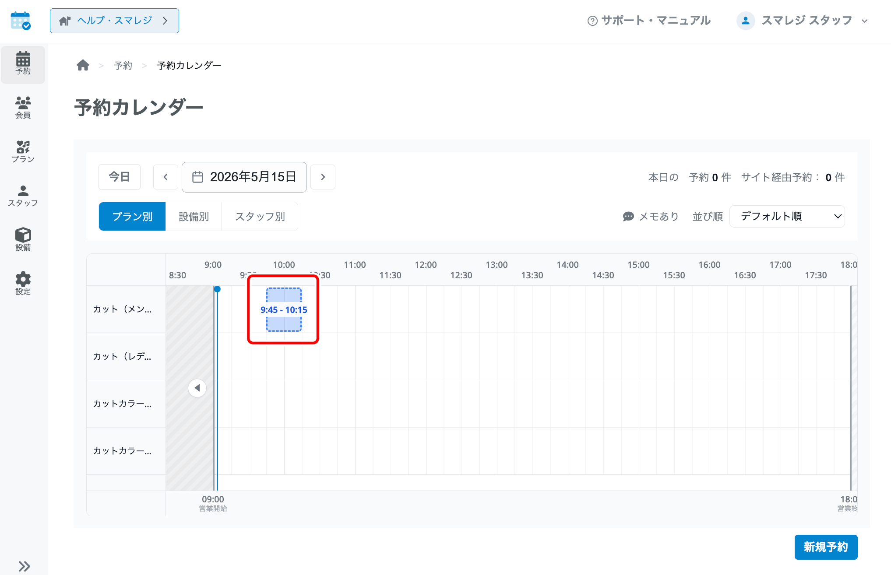The image size is (891, 575).
Task: Open the 2026年5月15日 date picker
Action: click(244, 177)
